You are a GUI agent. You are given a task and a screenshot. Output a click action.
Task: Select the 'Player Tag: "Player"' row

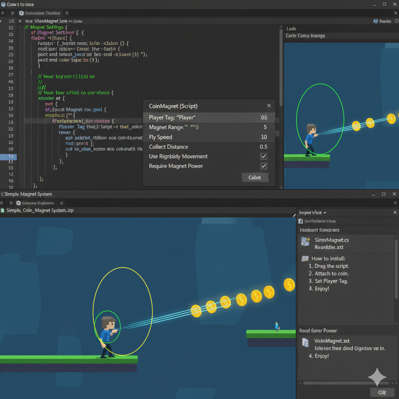(x=209, y=117)
